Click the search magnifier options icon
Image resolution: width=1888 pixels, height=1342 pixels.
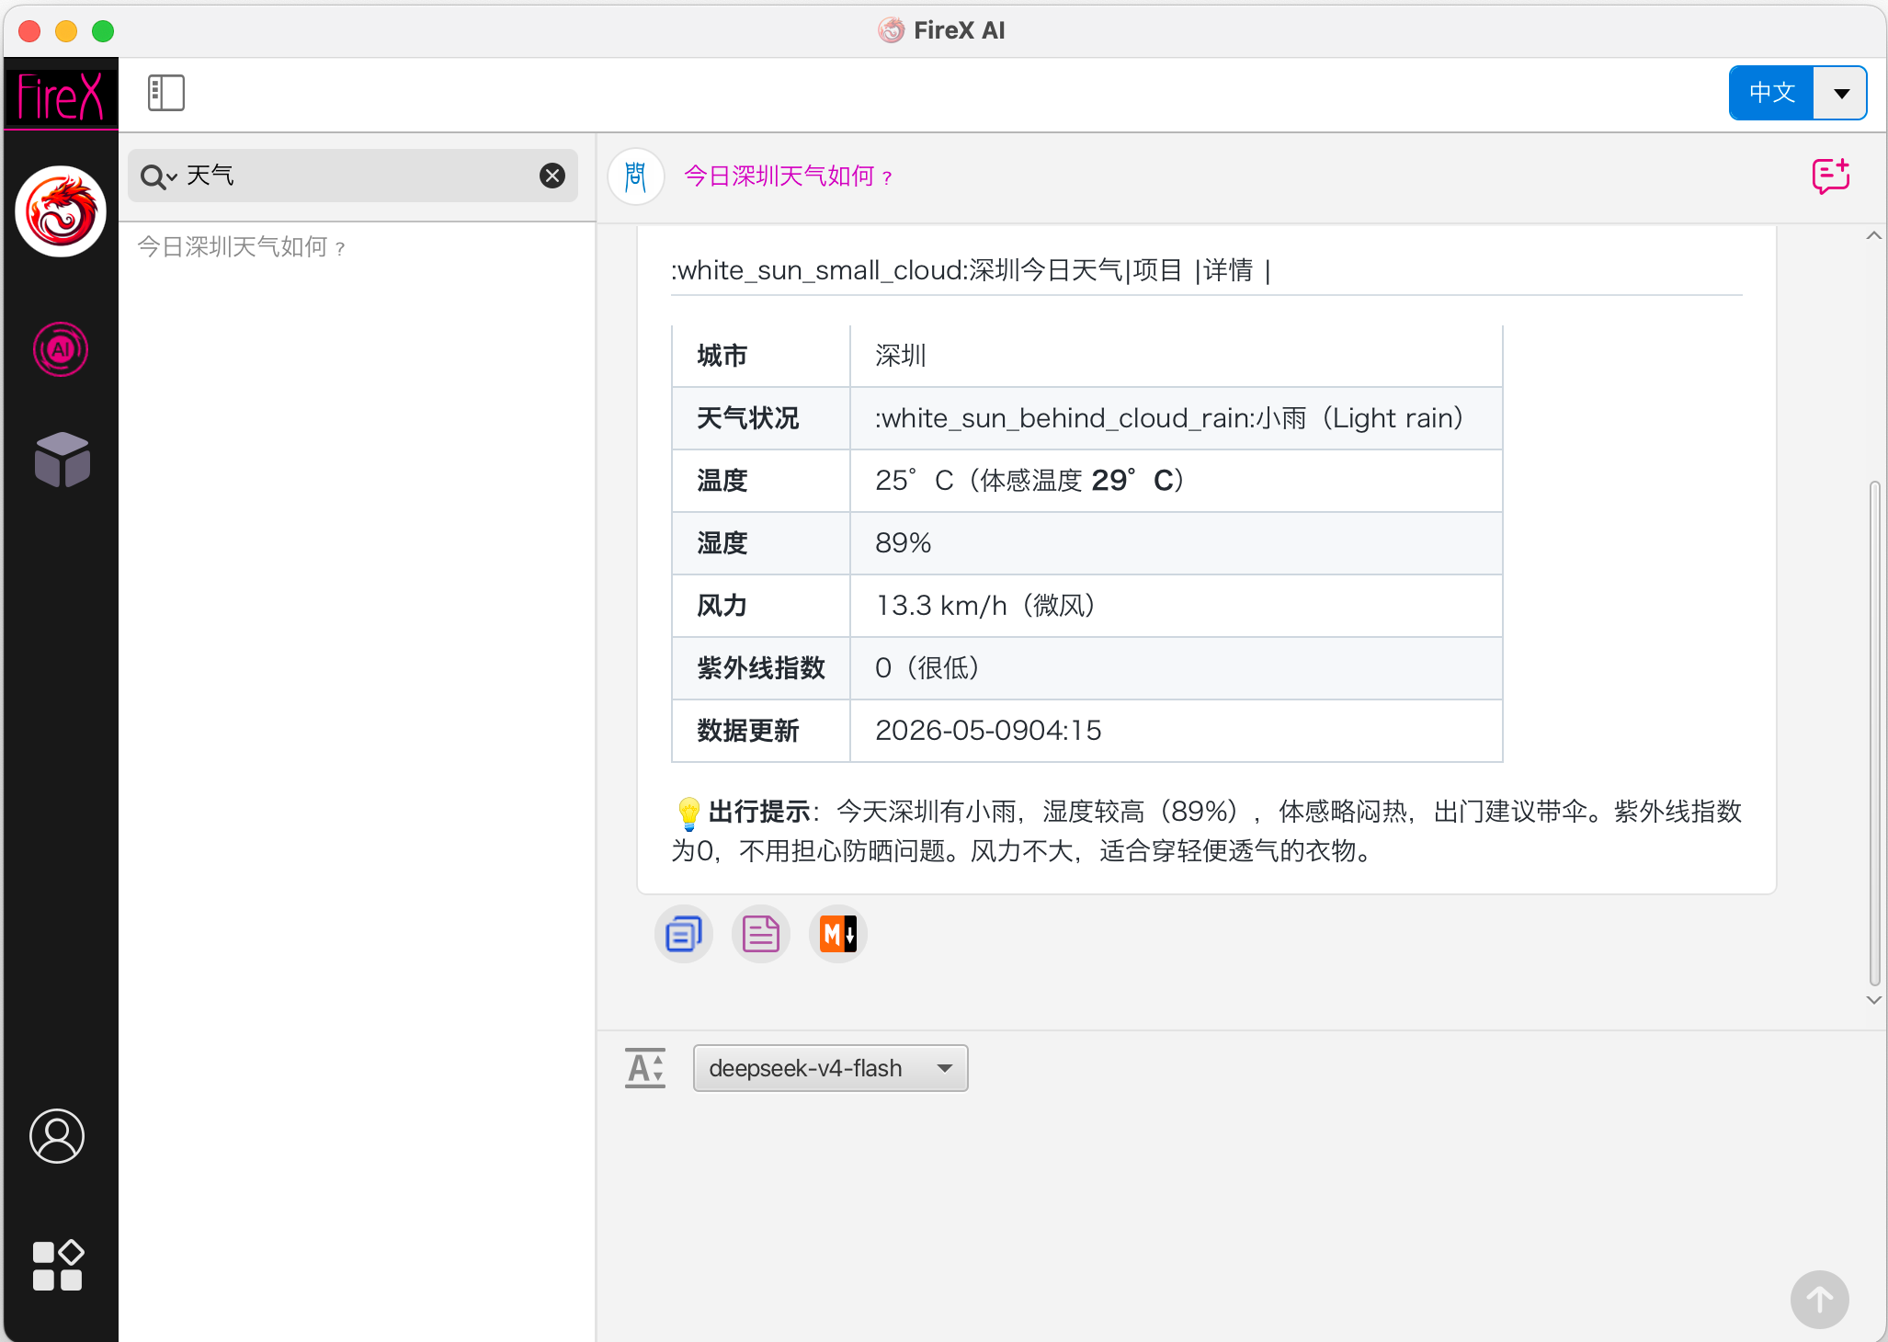pyautogui.click(x=158, y=176)
